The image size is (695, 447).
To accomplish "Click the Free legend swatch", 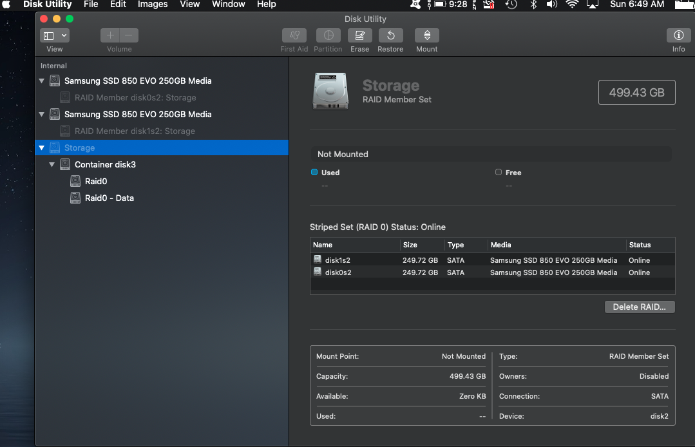I will click(x=498, y=173).
